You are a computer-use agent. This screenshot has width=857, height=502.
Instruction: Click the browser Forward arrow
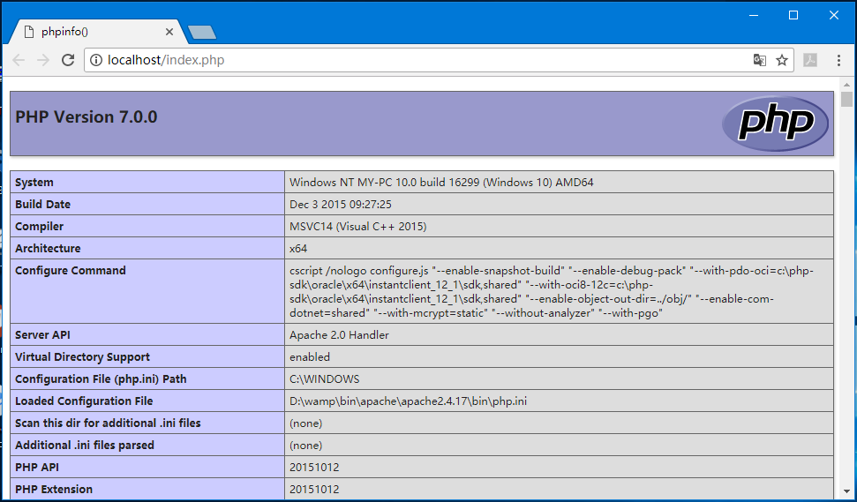43,60
